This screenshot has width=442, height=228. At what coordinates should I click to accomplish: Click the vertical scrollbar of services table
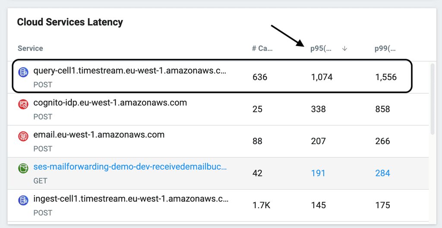point(433,99)
